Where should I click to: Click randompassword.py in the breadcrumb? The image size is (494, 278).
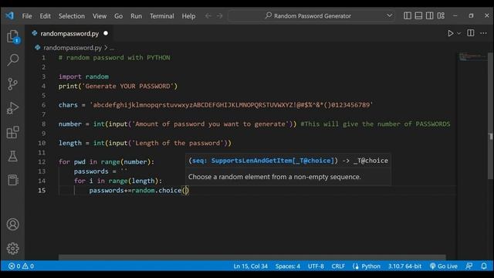pos(72,48)
